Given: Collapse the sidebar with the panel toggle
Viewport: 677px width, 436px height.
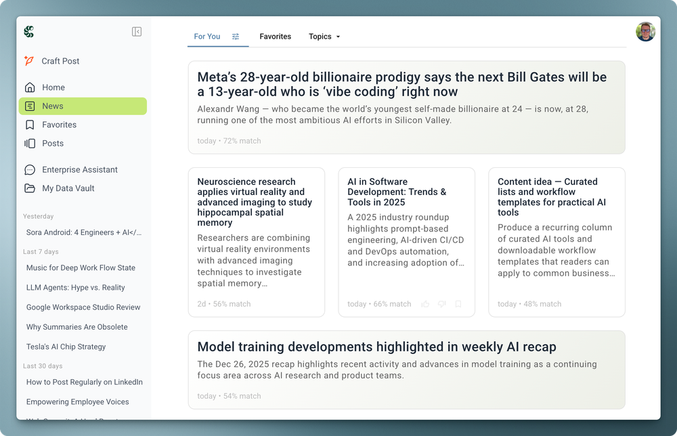Looking at the screenshot, I should pyautogui.click(x=137, y=31).
